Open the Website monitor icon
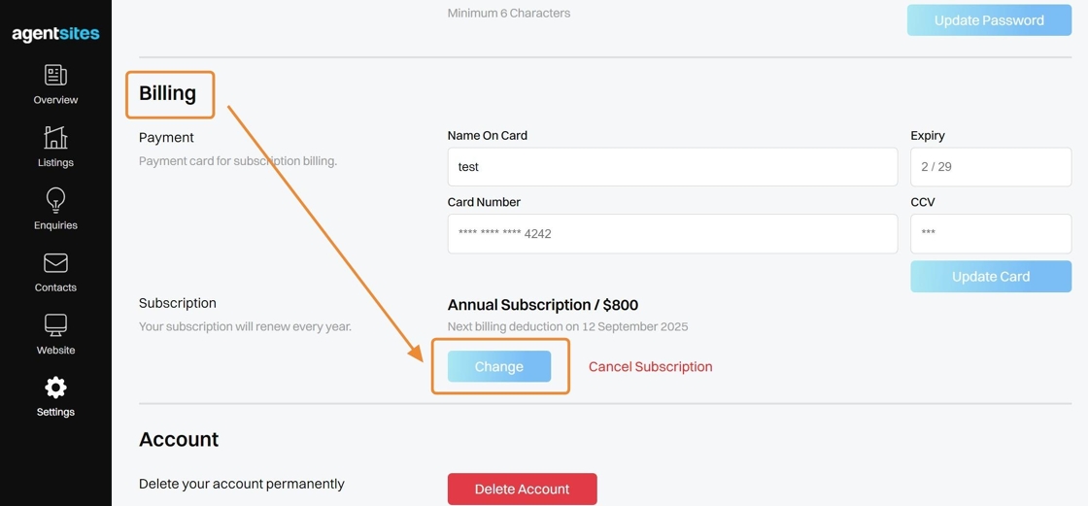The height and width of the screenshot is (506, 1088). (x=55, y=325)
